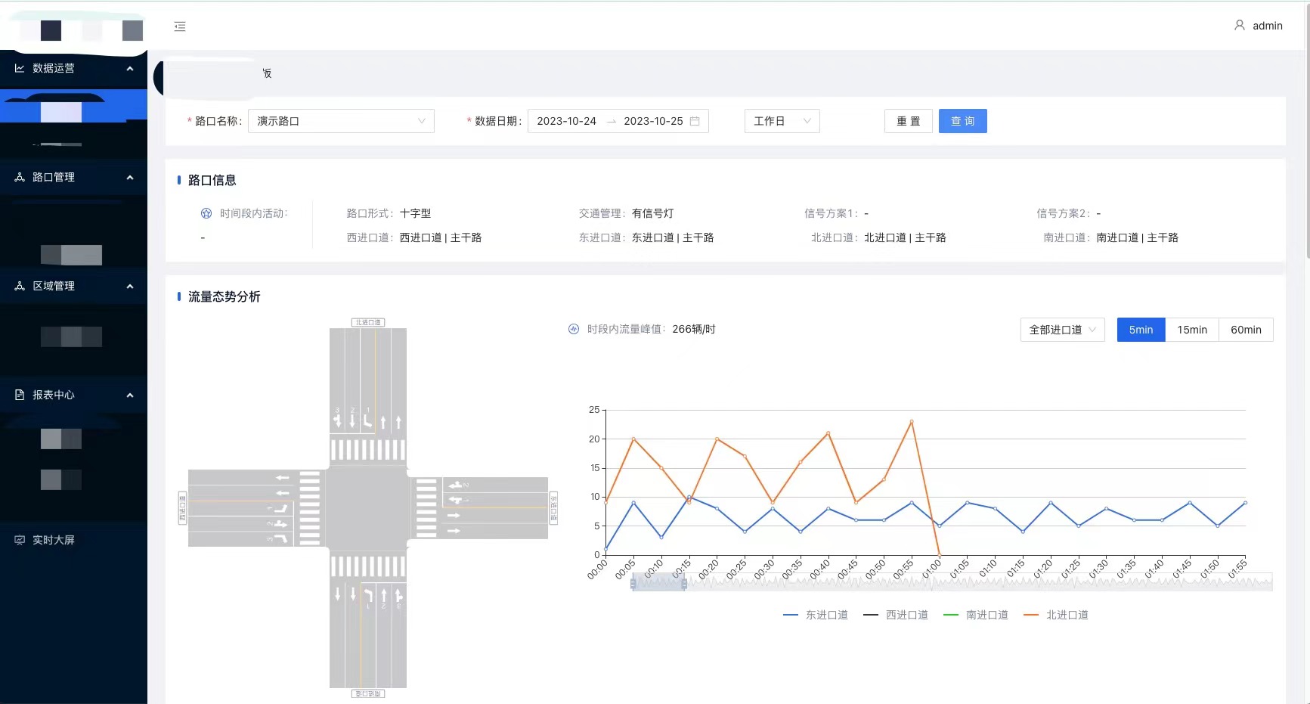Select the 5min interval option
This screenshot has height=704, width=1310.
click(1141, 330)
